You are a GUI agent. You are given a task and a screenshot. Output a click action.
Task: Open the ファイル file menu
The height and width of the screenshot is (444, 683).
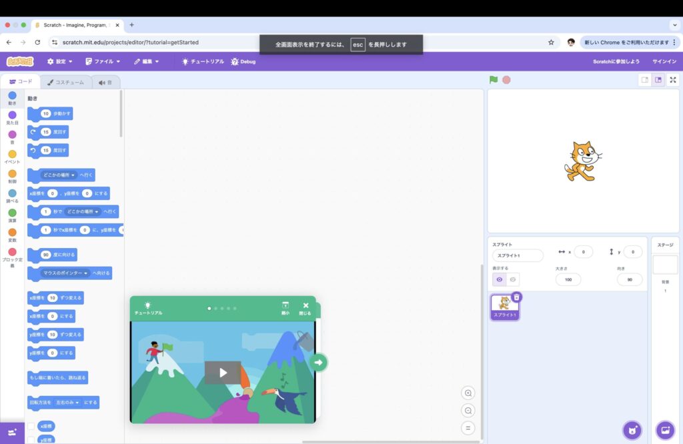103,61
